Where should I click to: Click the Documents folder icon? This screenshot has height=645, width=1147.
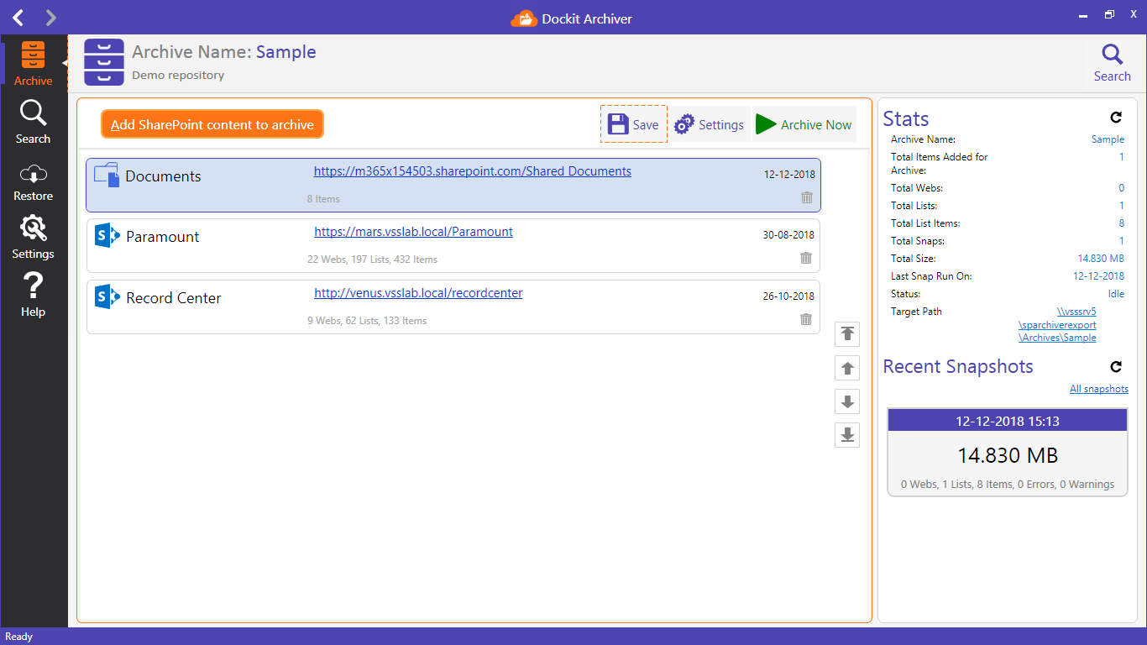tap(107, 175)
